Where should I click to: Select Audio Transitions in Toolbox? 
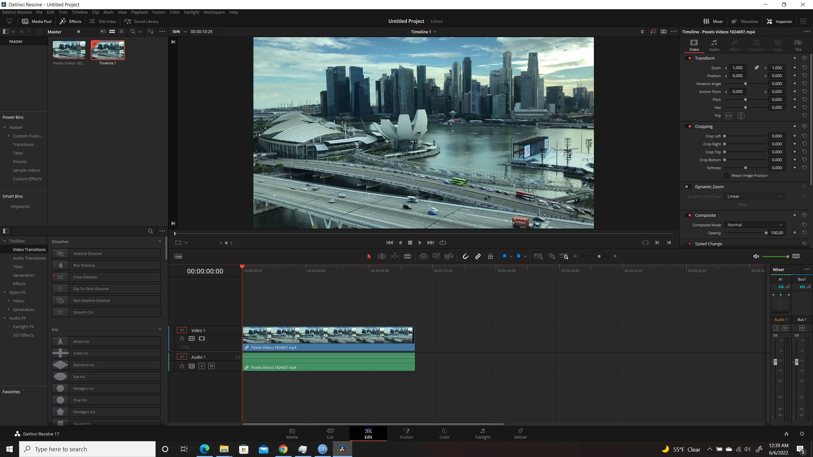coord(29,258)
